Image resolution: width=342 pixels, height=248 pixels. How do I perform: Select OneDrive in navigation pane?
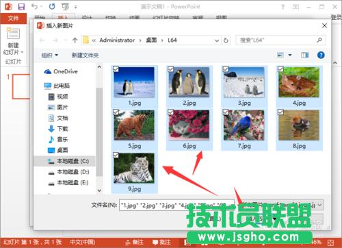pos(61,72)
